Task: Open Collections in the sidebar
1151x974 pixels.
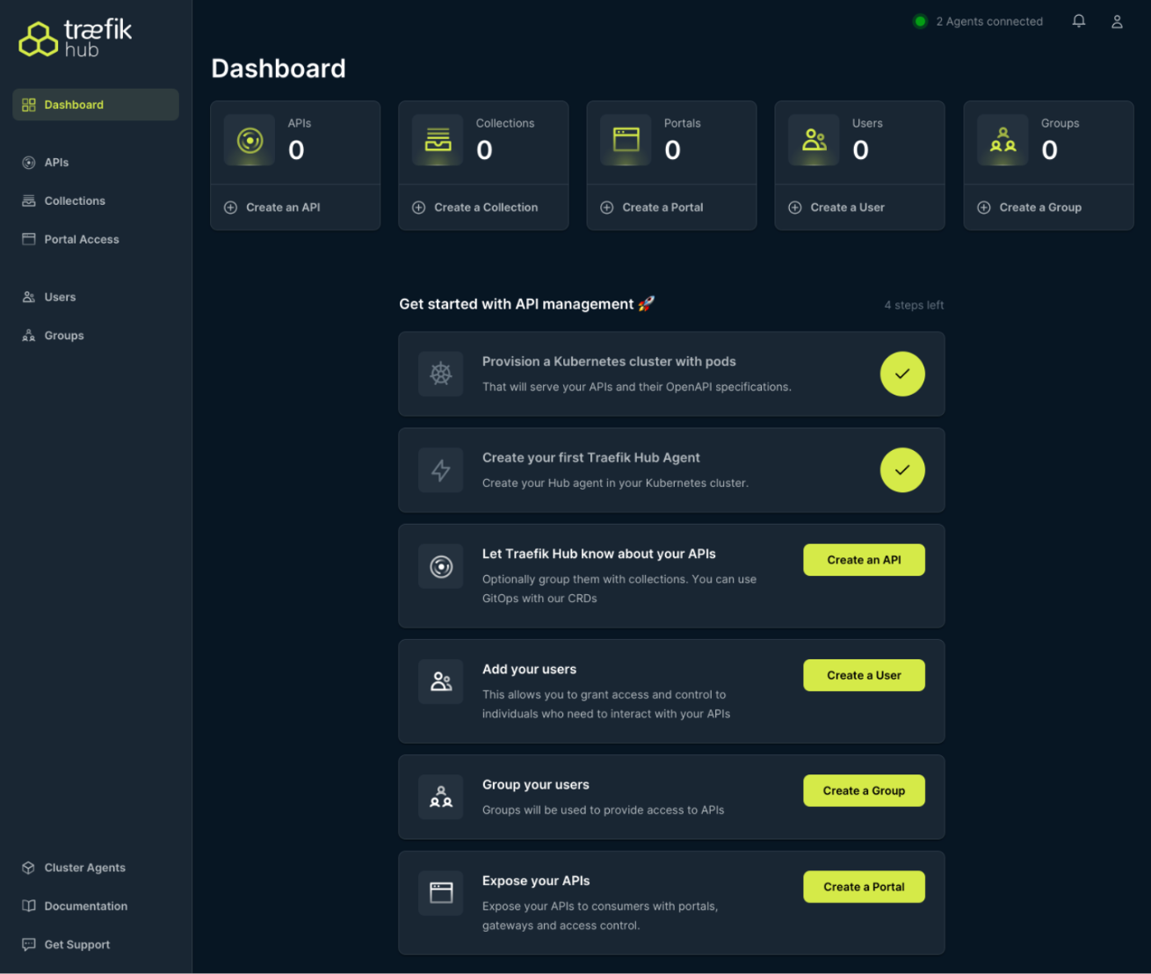Action: (96, 201)
